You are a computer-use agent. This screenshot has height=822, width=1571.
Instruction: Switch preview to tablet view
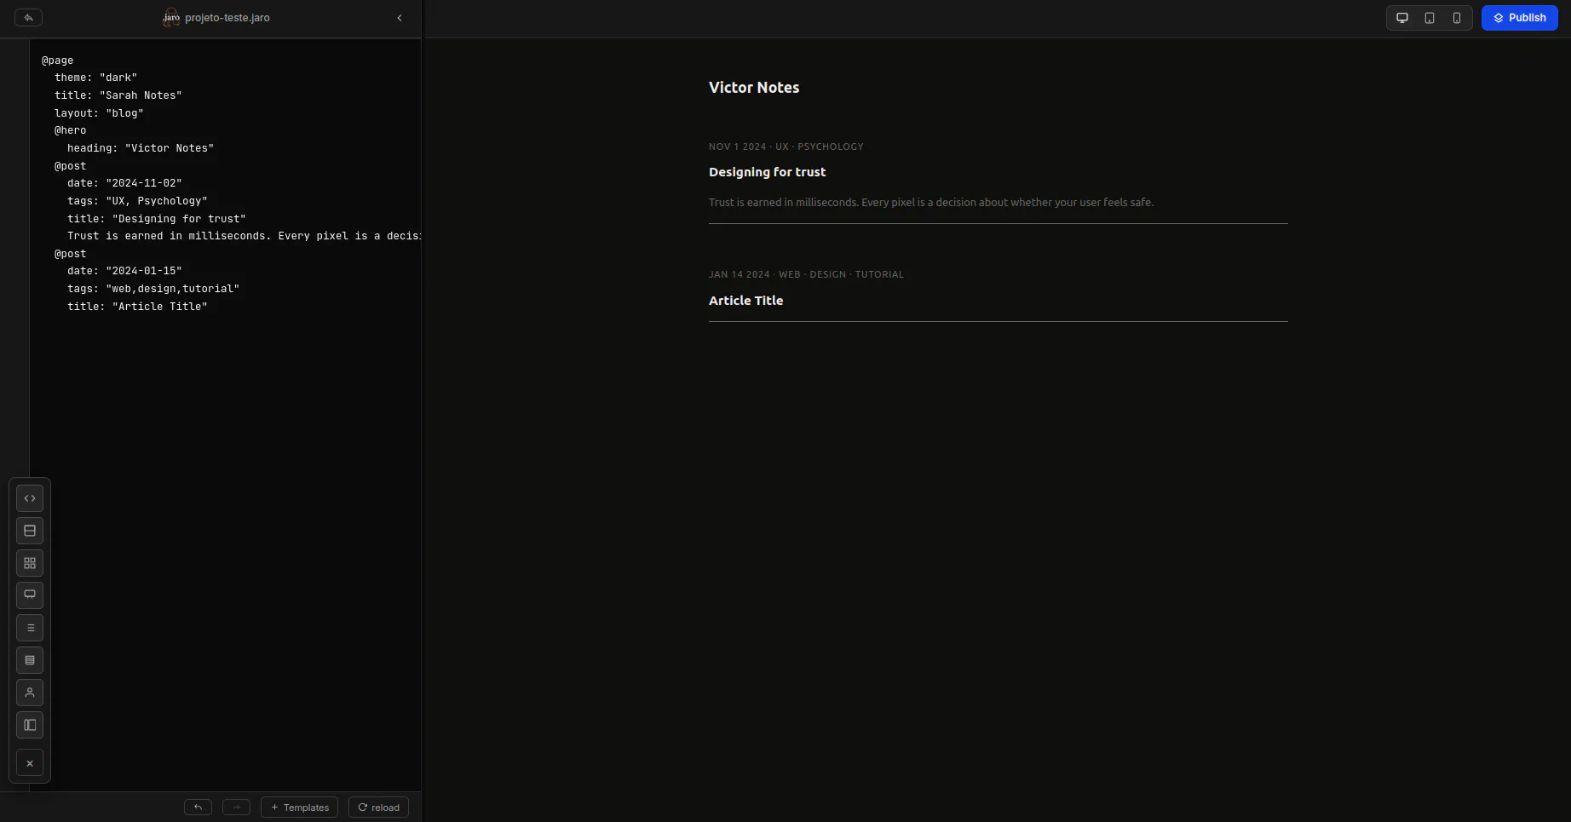pos(1430,18)
